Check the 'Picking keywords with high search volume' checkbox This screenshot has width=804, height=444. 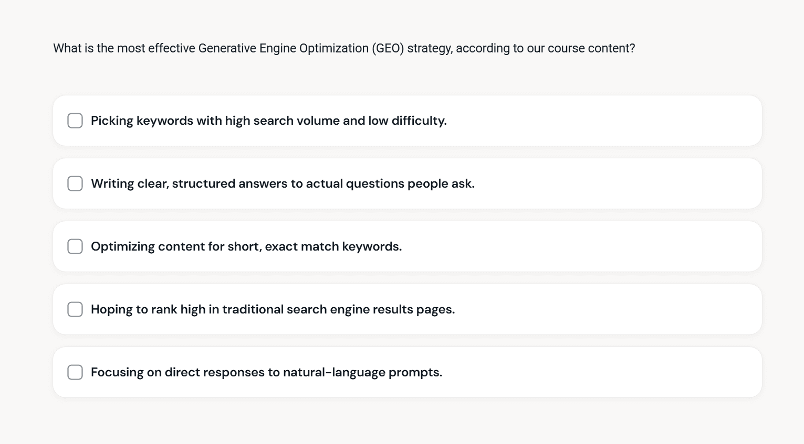(75, 121)
